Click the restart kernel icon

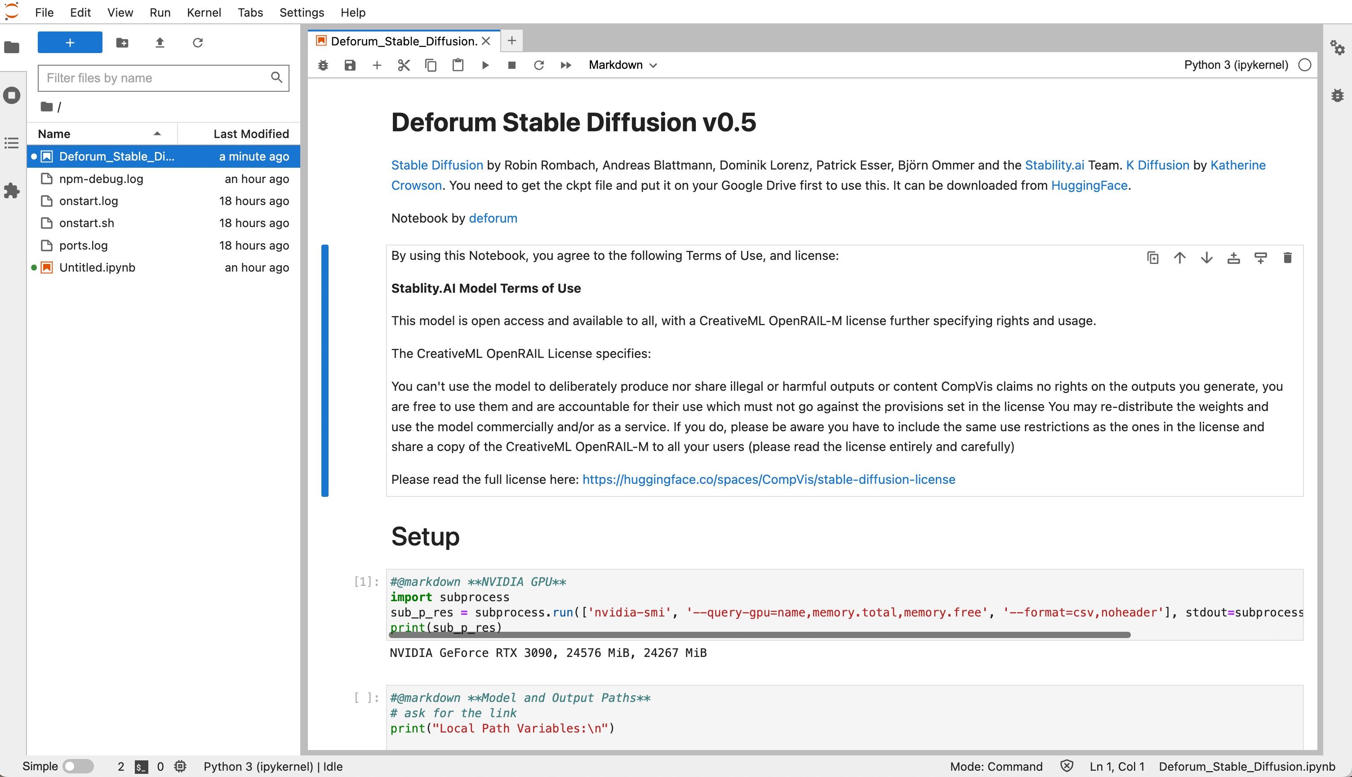[538, 65]
